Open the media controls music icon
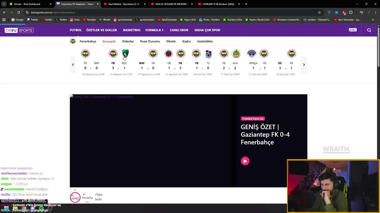380x213 pixels. pyautogui.click(x=361, y=12)
